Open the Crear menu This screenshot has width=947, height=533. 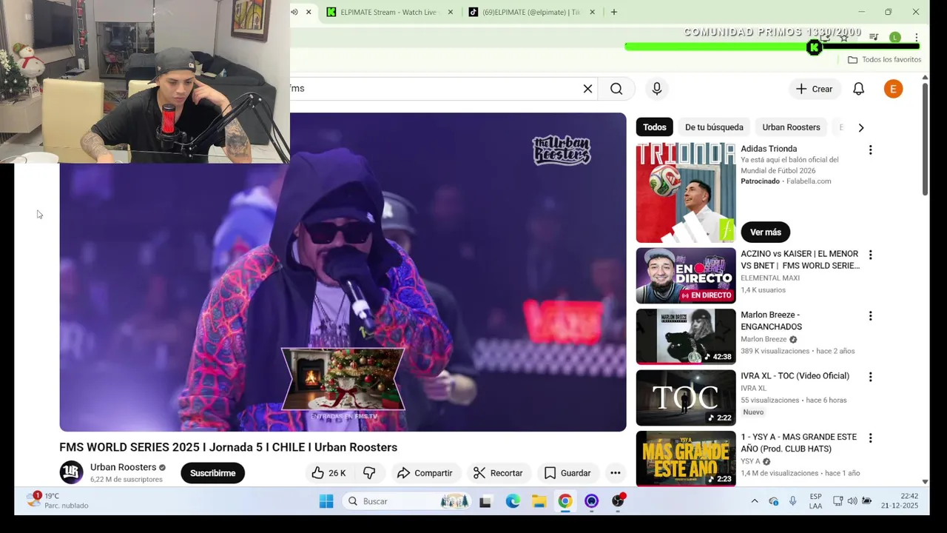(814, 89)
